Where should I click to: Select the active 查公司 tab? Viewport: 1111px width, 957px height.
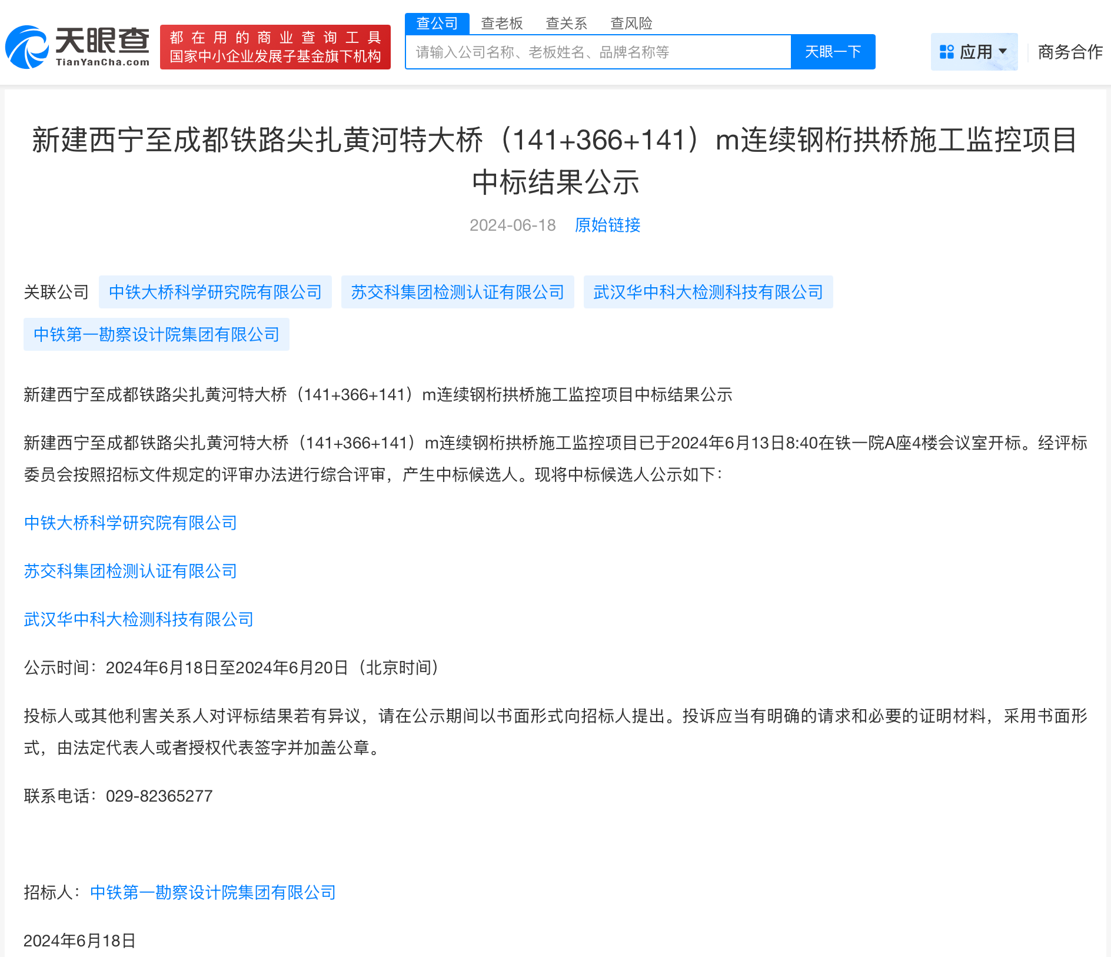coord(437,23)
